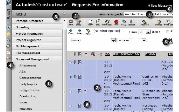The width and height of the screenshot is (179, 112).
Task: Select radio for Northeast Footing row
Action: 70,106
